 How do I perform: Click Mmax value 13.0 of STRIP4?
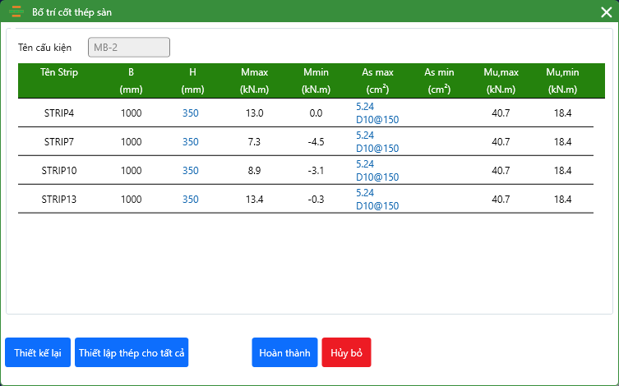[x=254, y=113]
